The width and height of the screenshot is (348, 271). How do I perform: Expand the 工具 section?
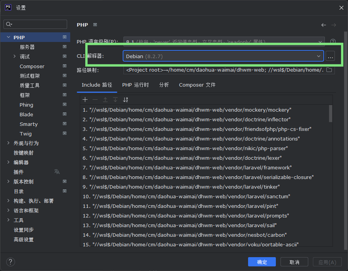pyautogui.click(x=8, y=220)
